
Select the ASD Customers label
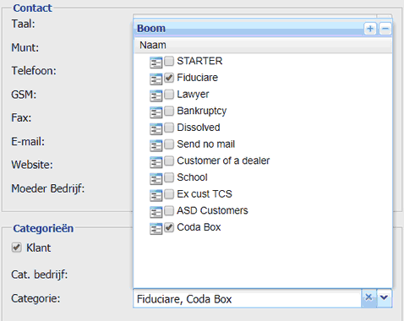[x=212, y=210]
